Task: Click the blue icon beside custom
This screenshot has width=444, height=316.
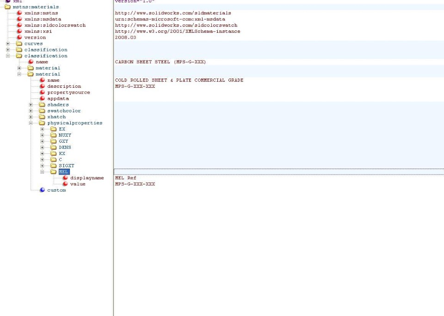Action: (42, 190)
